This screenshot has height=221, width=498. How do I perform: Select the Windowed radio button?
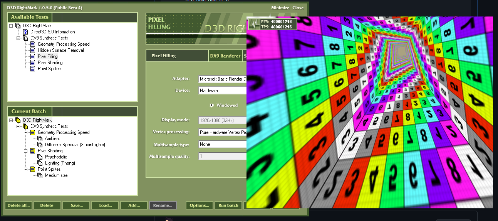[x=211, y=105]
